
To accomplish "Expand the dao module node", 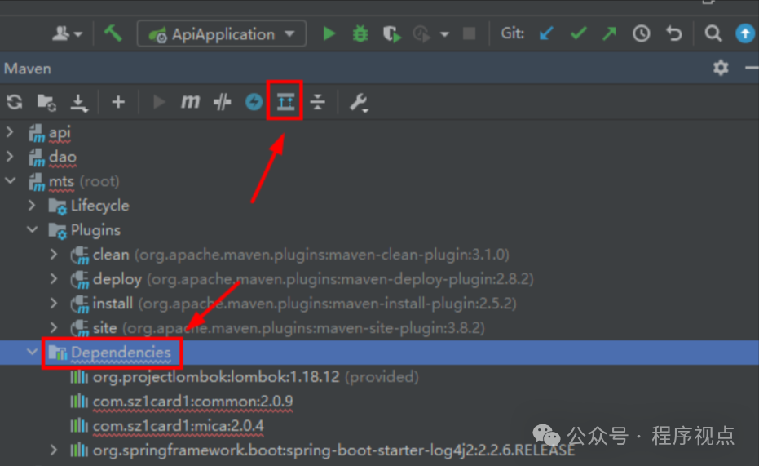I will tap(10, 157).
